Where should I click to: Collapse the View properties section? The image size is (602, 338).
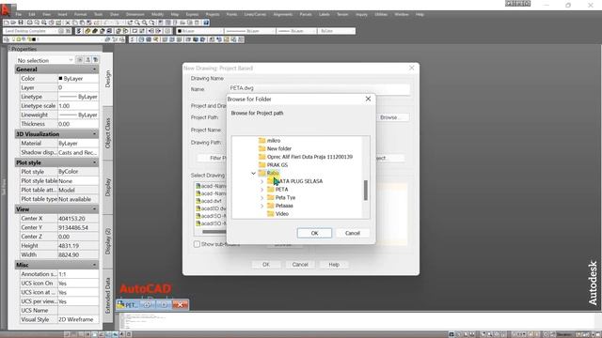(x=94, y=209)
